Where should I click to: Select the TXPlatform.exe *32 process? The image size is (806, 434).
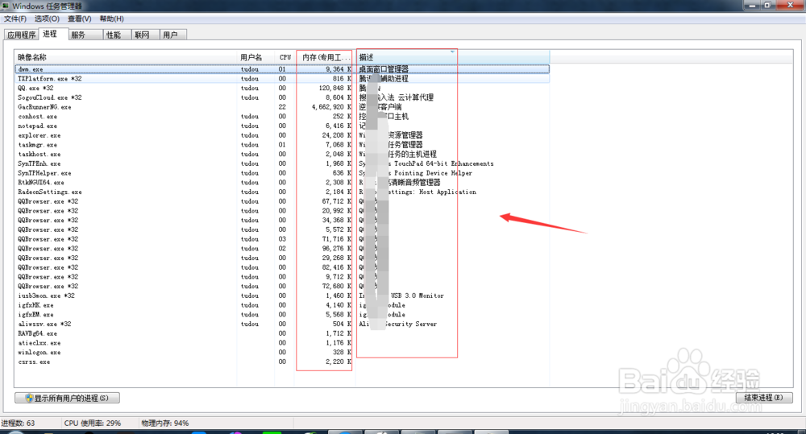pyautogui.click(x=282, y=79)
